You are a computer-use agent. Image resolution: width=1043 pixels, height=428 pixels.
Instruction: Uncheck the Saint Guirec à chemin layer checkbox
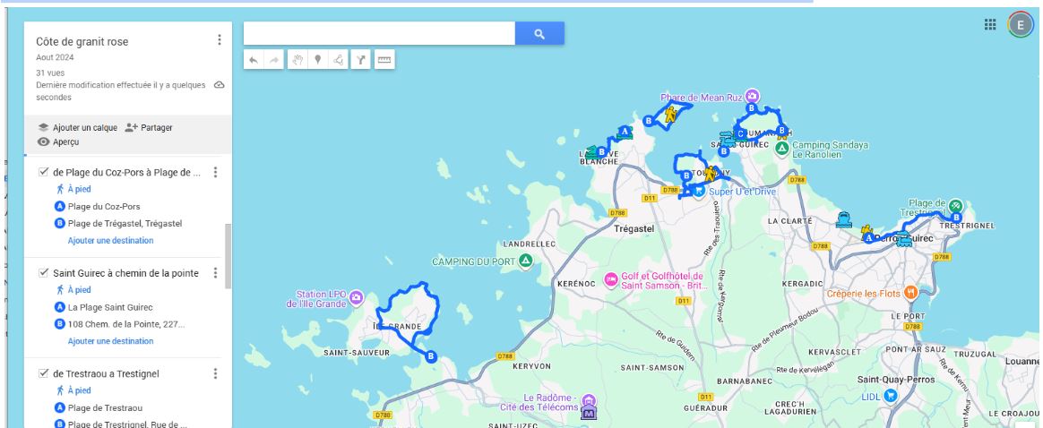click(x=44, y=272)
